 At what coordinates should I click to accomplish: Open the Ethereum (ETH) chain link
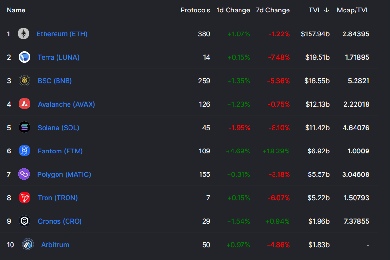click(x=62, y=34)
